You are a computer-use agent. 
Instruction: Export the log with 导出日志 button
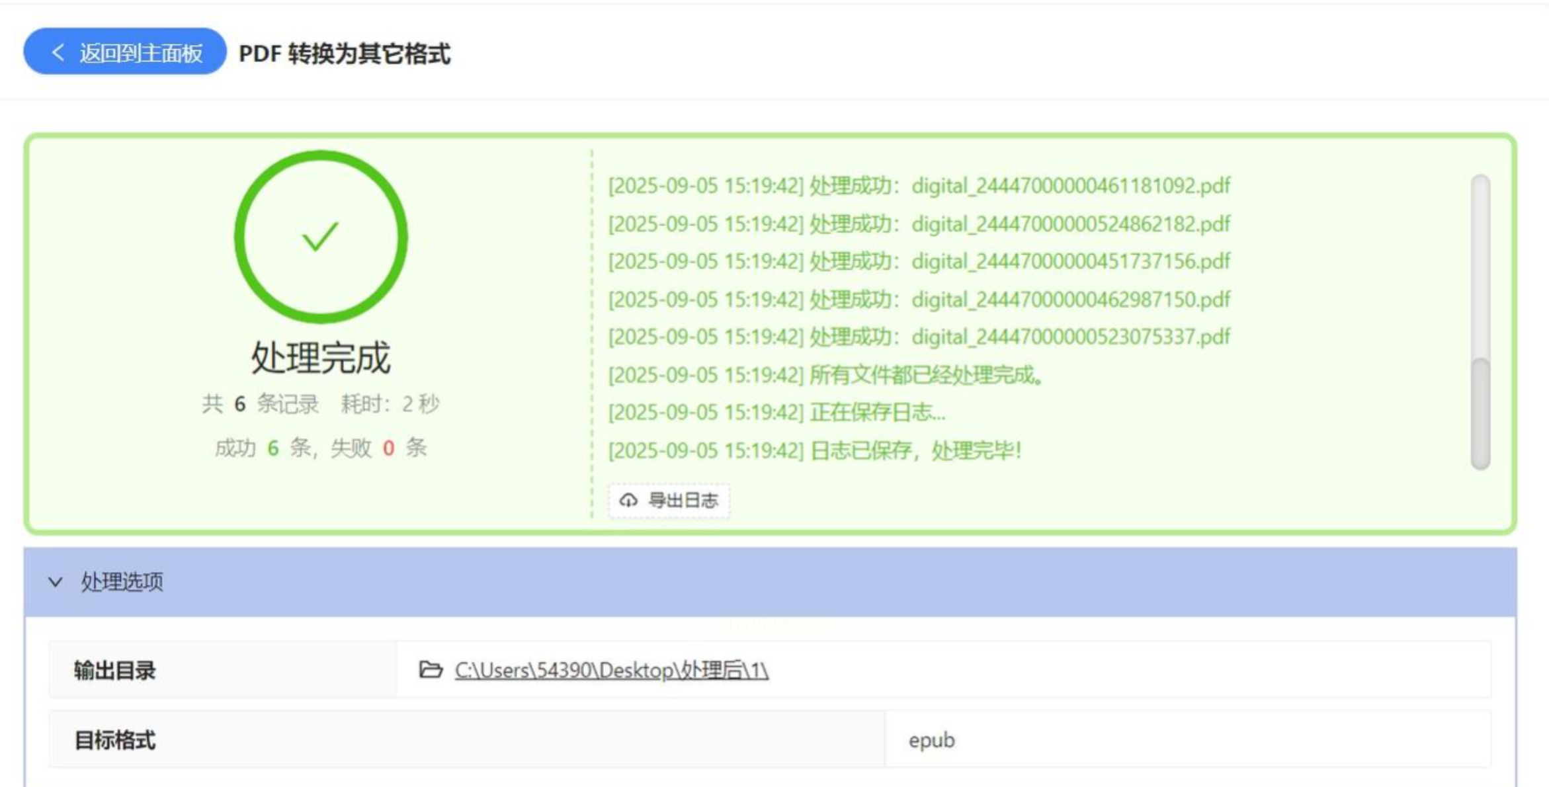click(x=682, y=500)
